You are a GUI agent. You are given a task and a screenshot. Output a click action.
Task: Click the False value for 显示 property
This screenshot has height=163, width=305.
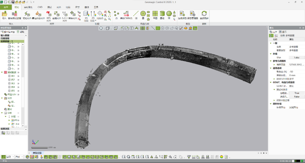297,58
